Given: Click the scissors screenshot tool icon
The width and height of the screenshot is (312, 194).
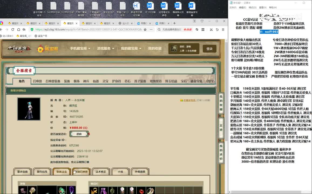Looking at the screenshot, I should [x=211, y=29].
